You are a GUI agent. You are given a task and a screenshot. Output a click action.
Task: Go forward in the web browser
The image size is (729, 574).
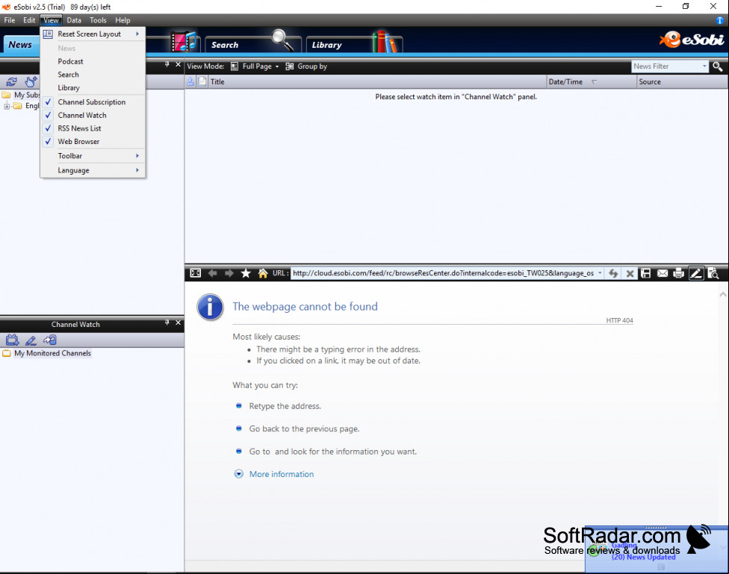click(229, 273)
